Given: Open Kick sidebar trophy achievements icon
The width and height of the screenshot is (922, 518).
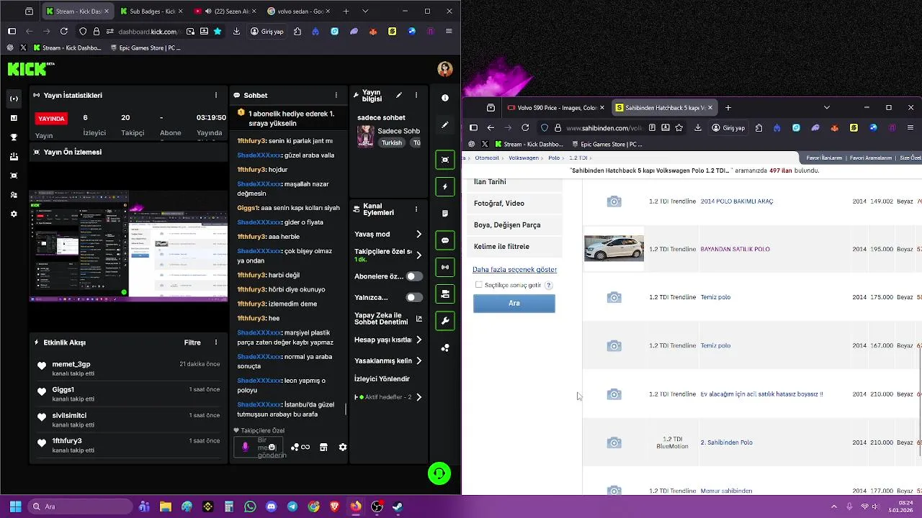Looking at the screenshot, I should [14, 137].
